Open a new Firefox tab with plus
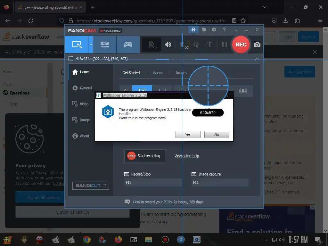The height and width of the screenshot is (246, 328). pyautogui.click(x=93, y=7)
